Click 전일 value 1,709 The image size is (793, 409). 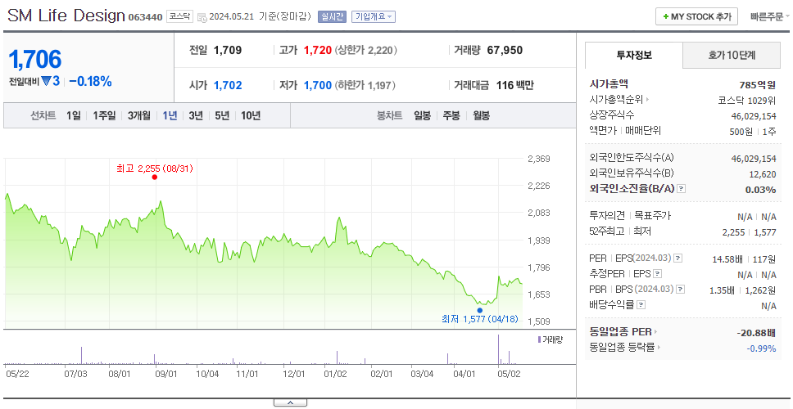pos(228,50)
